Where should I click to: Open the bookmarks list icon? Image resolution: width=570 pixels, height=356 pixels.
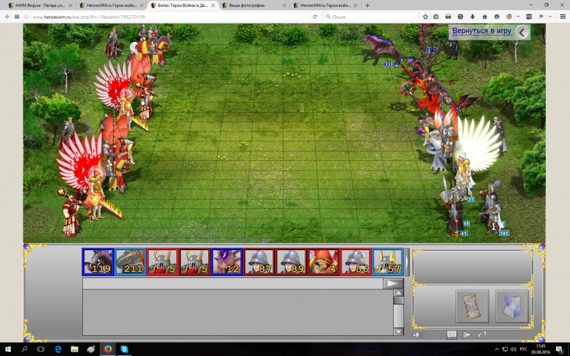point(436,16)
